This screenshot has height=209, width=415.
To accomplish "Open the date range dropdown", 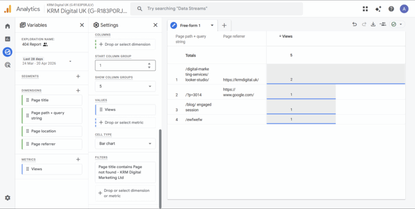I will (x=70, y=61).
